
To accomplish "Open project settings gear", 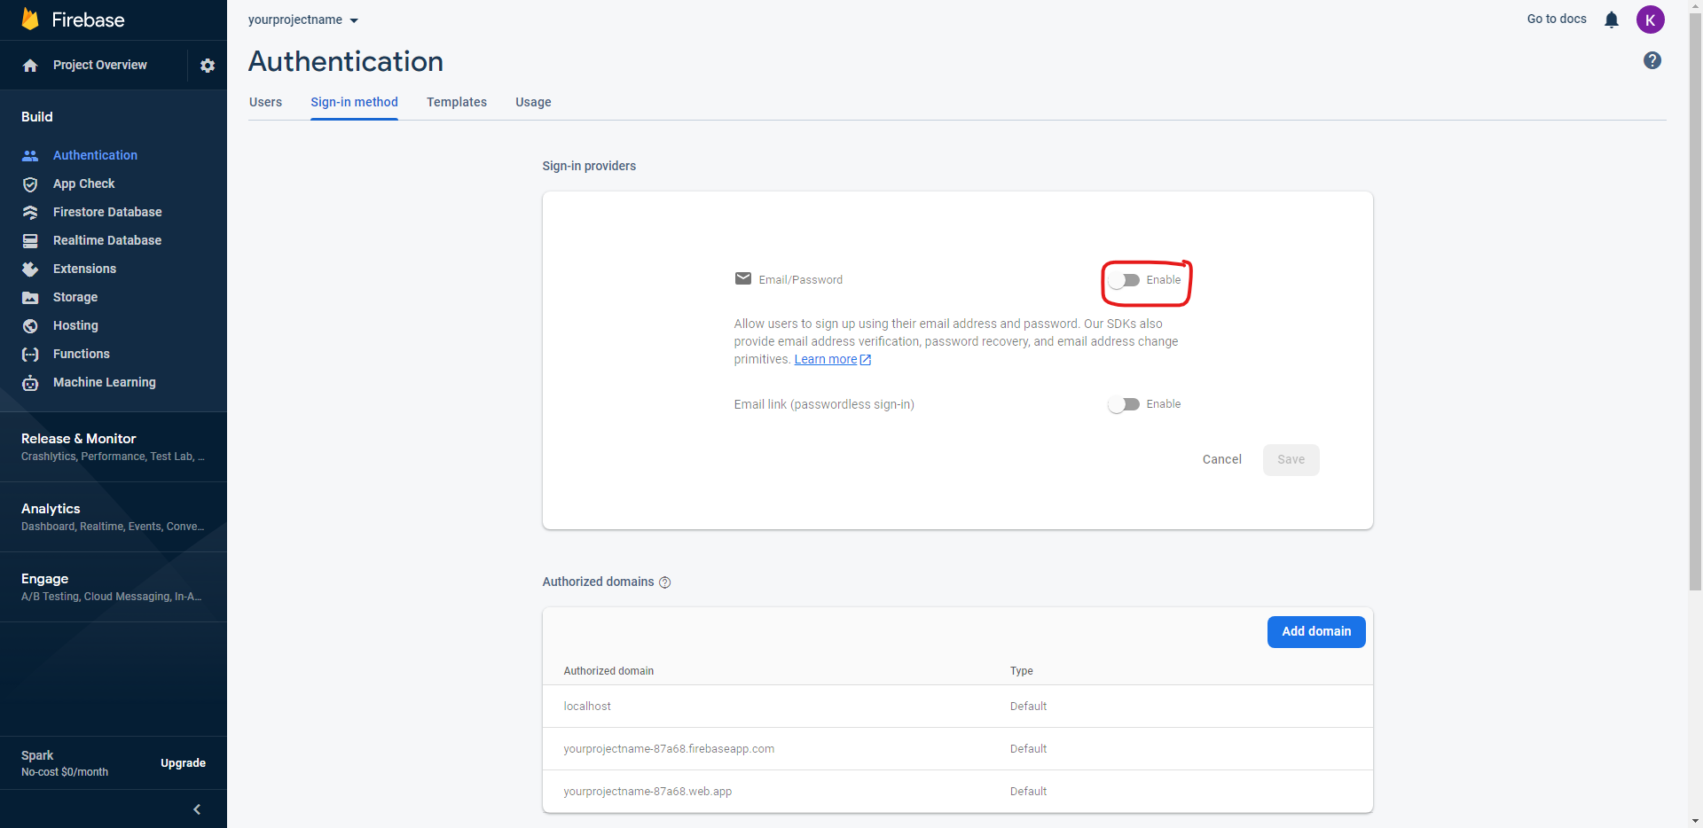I will pos(207,65).
